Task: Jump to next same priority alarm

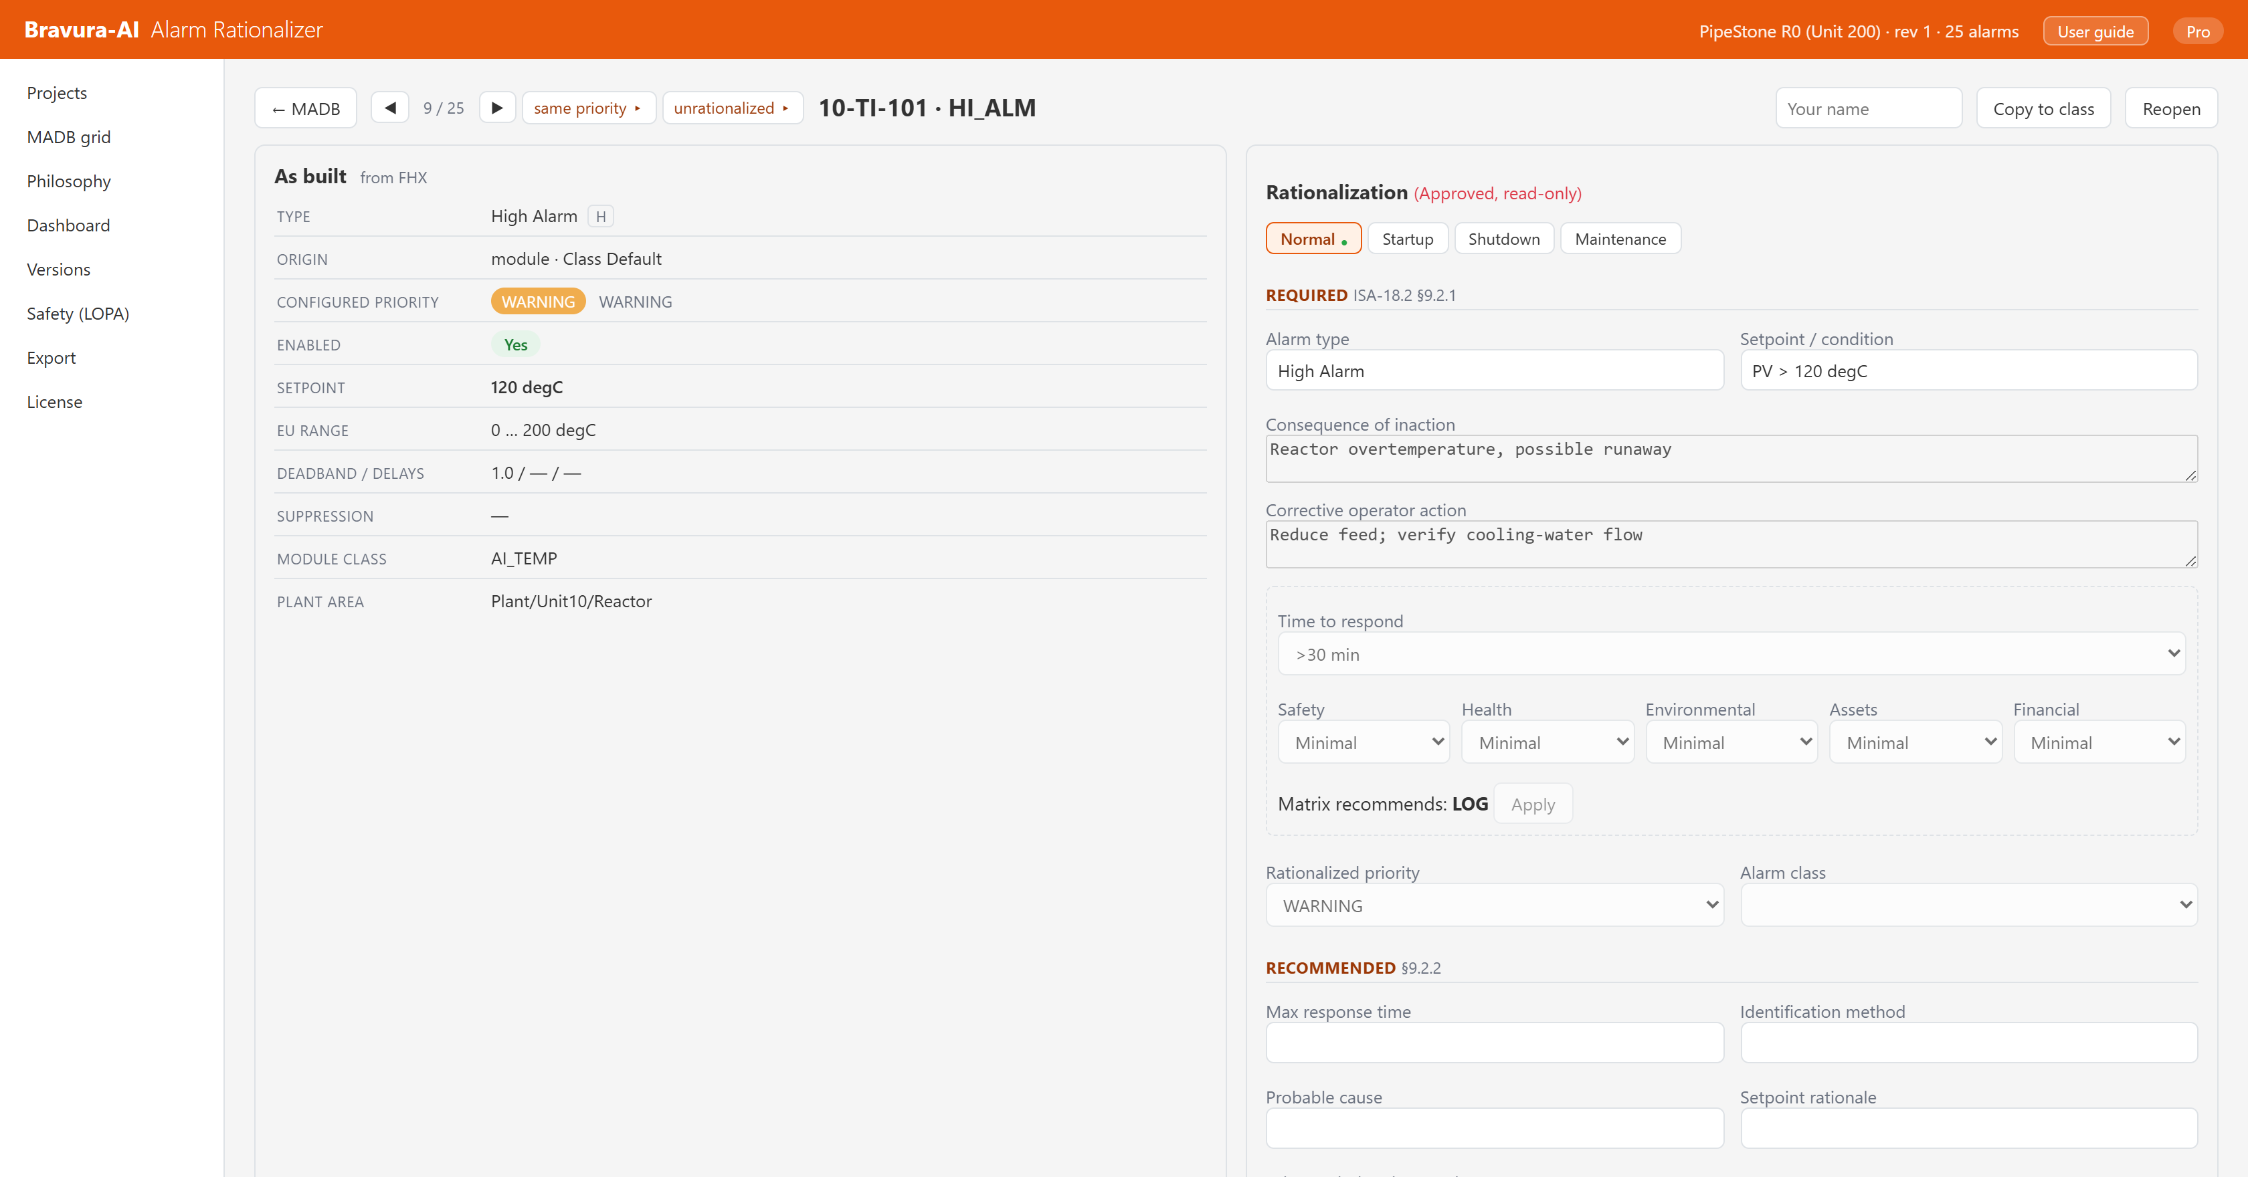Action: [588, 107]
